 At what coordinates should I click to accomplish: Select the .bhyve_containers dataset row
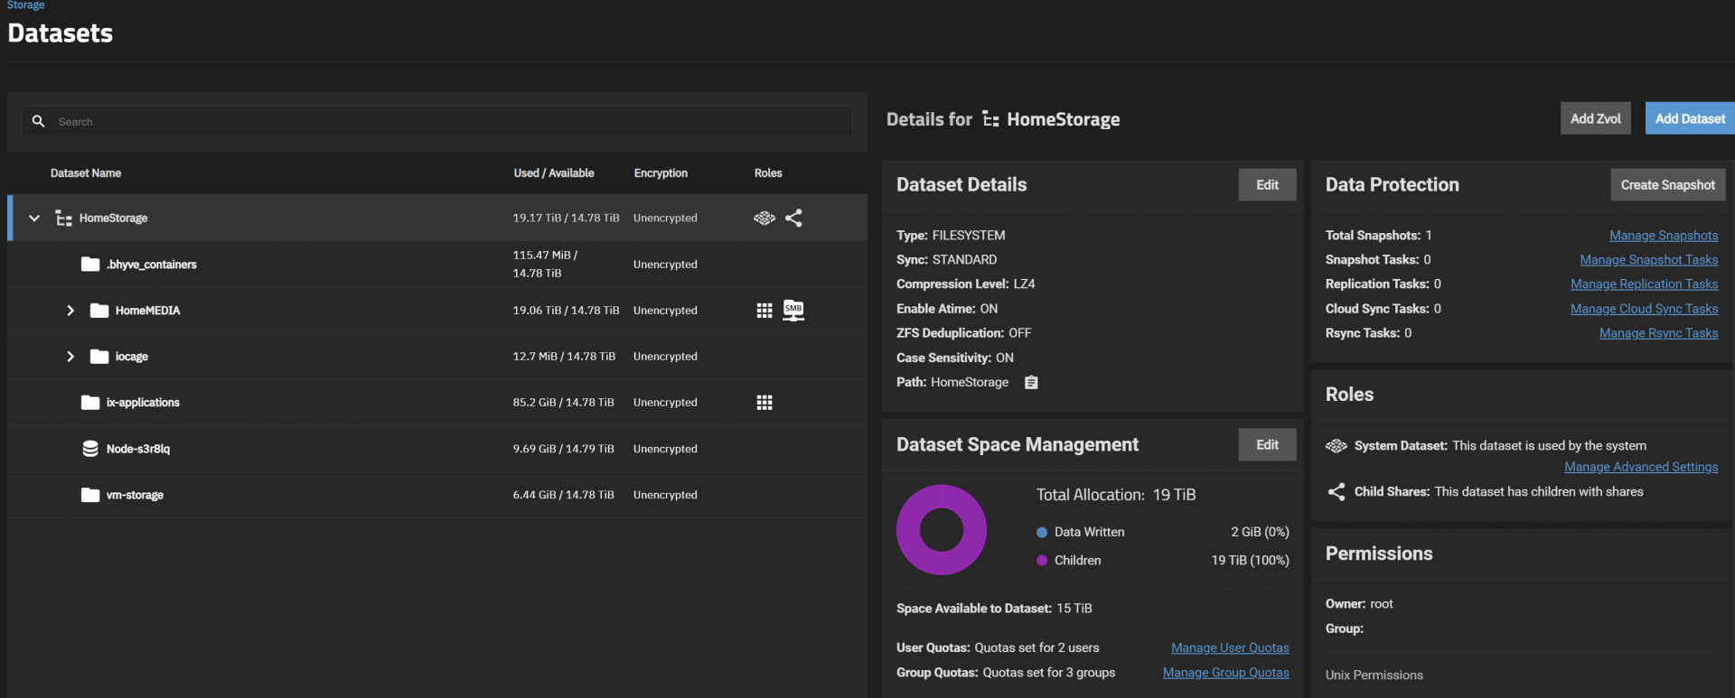coord(437,265)
